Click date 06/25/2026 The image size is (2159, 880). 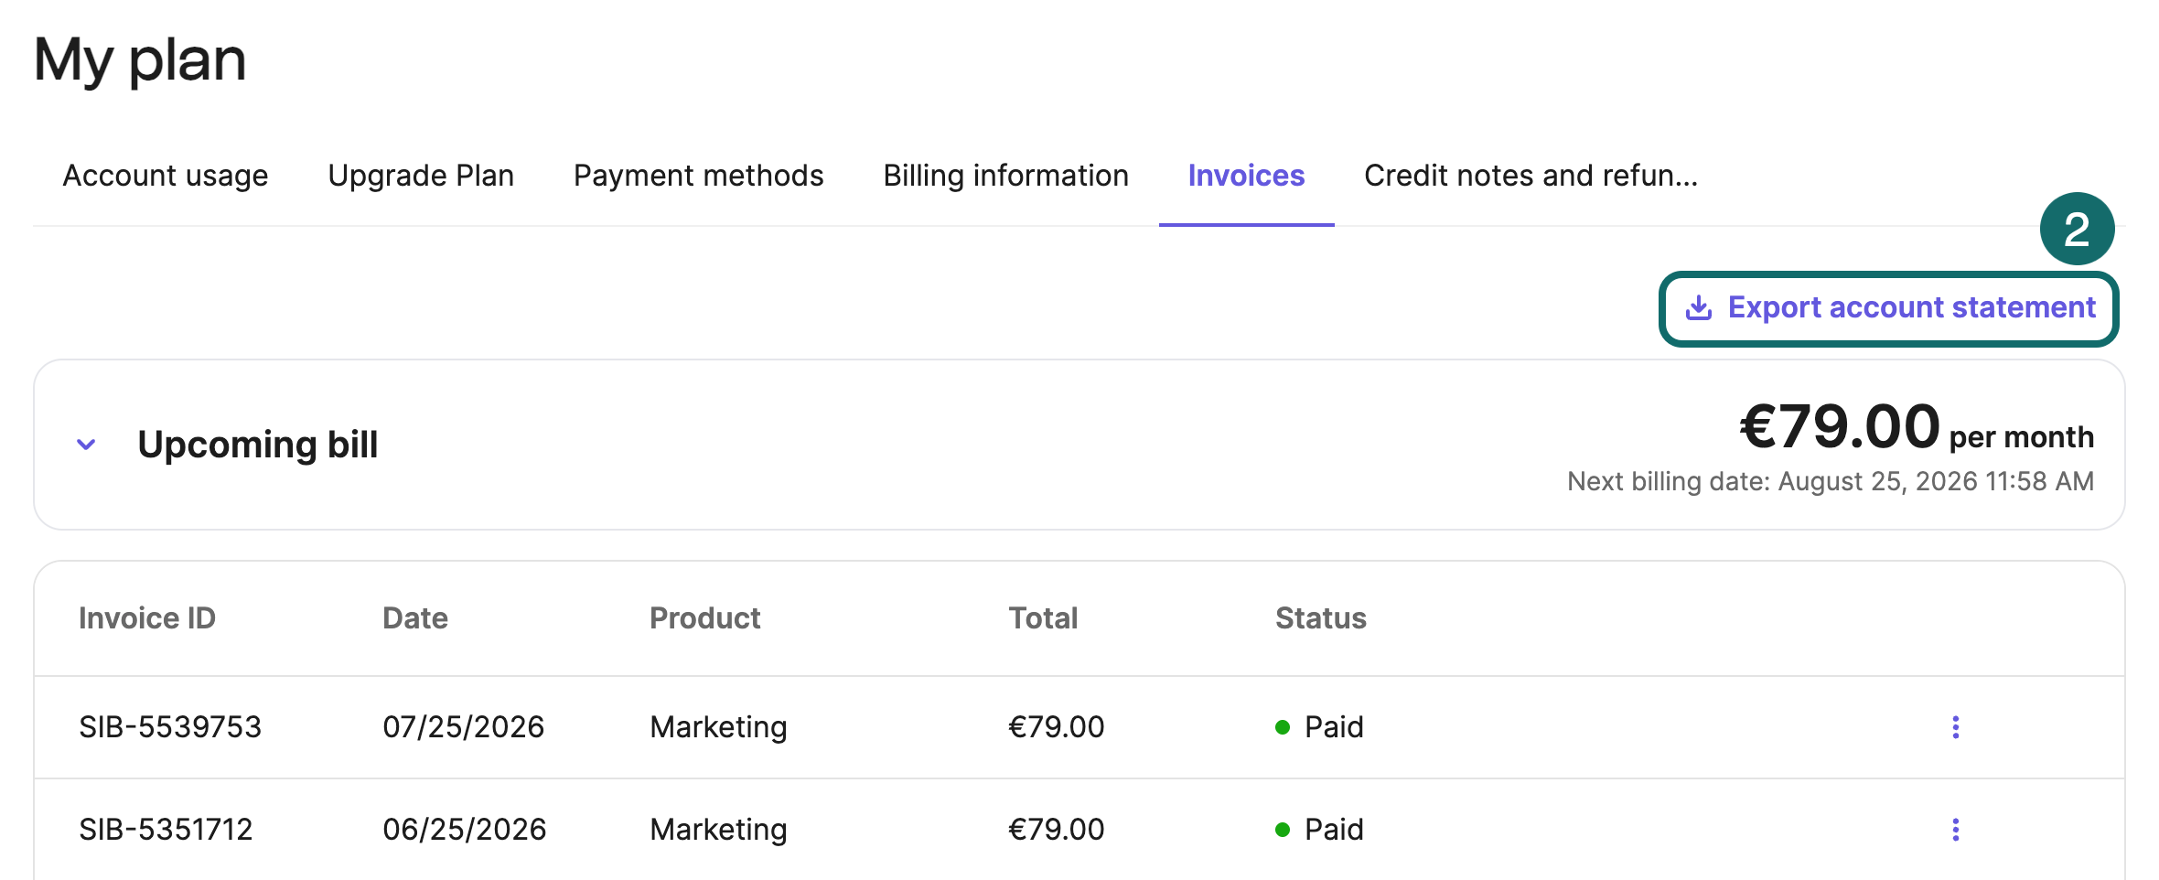(464, 830)
